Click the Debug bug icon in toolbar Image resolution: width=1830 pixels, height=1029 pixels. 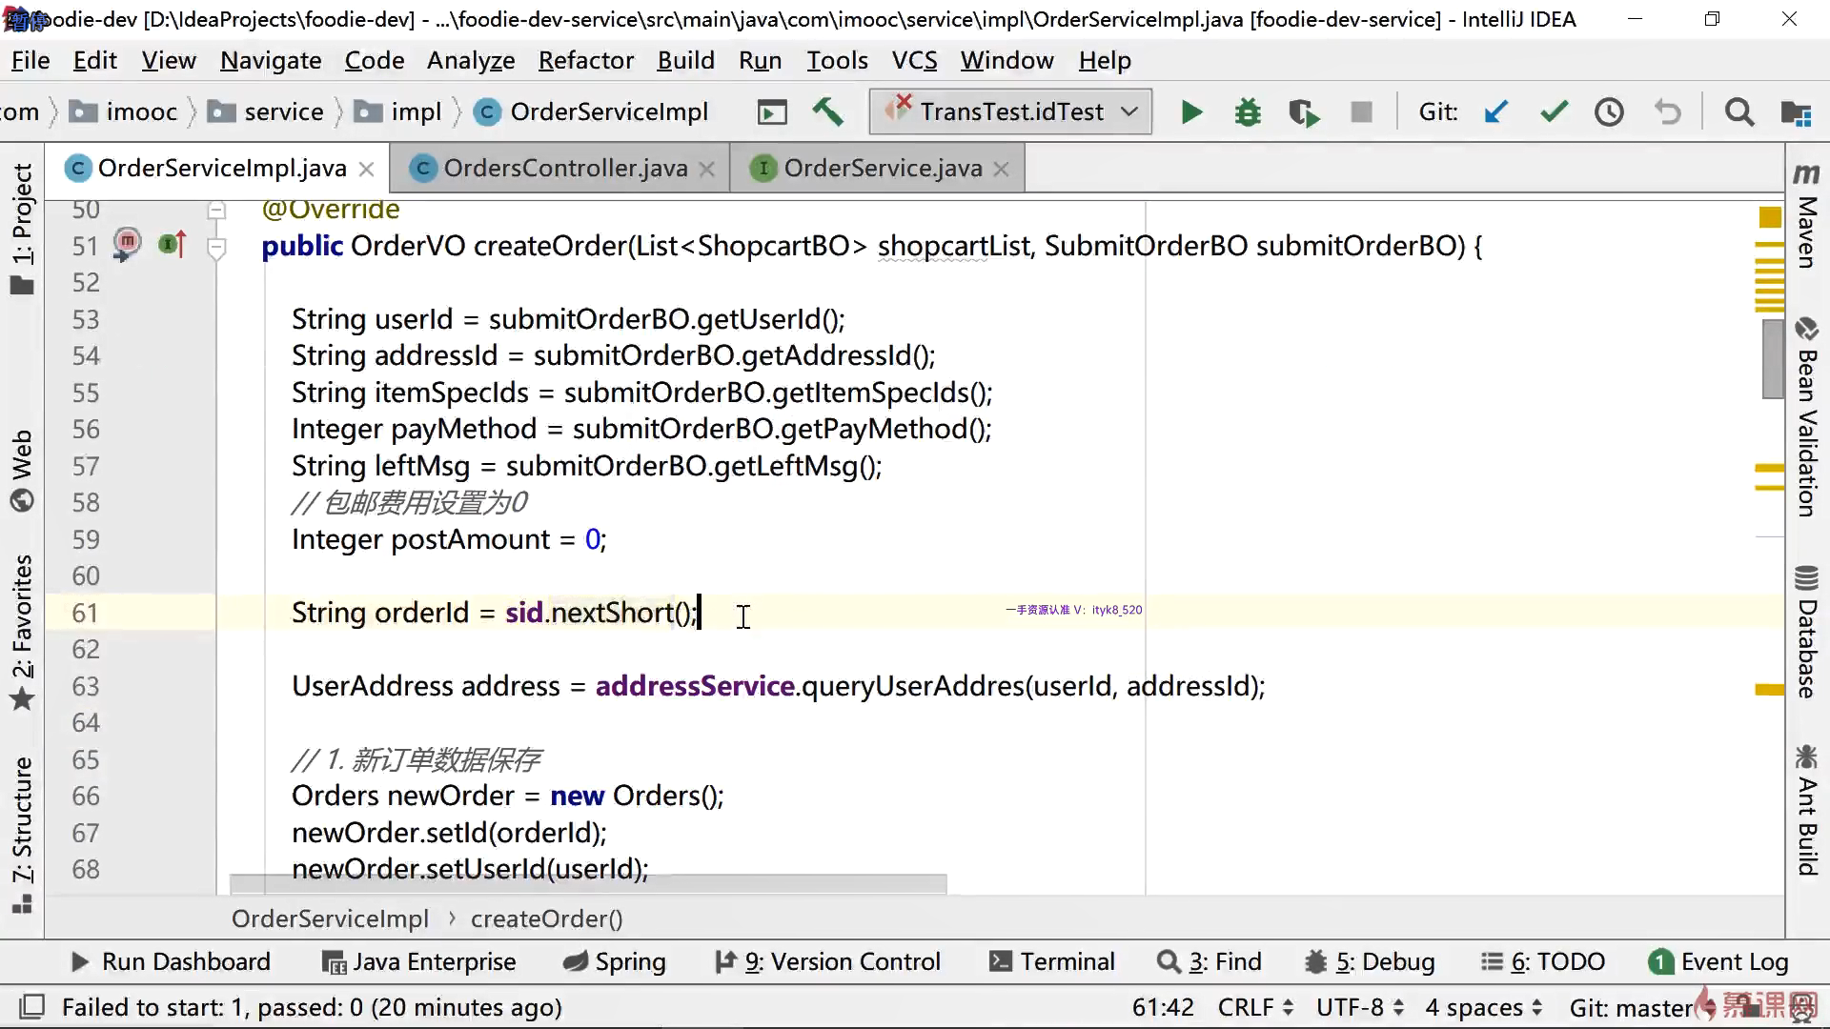pos(1248,112)
